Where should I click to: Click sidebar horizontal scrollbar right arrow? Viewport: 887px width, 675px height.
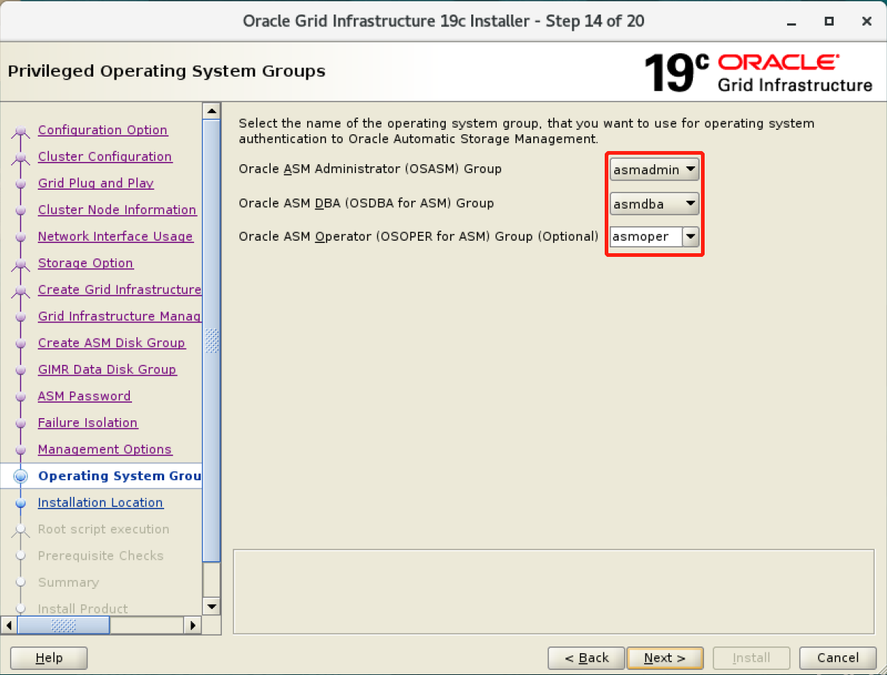193,625
